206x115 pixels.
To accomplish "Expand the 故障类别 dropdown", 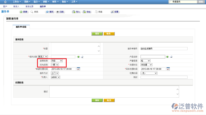I will [x=56, y=61].
